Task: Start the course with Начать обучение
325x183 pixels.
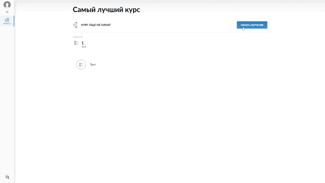Action: click(252, 25)
